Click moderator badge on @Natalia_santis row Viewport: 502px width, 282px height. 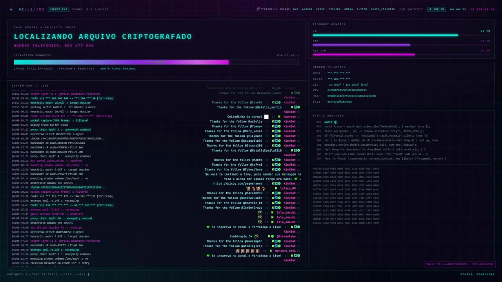click(295, 107)
